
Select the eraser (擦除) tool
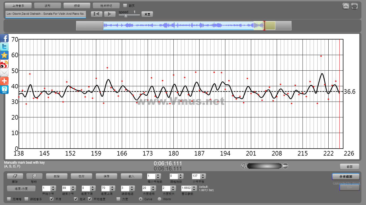click(15, 176)
